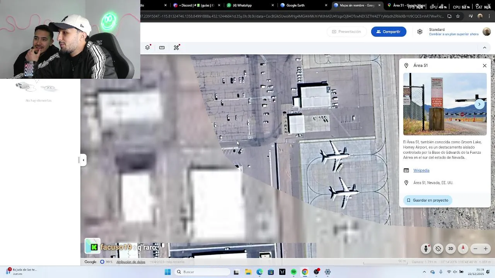Close the Google Earth browser tab
The height and width of the screenshot is (278, 495).
[x=326, y=5]
